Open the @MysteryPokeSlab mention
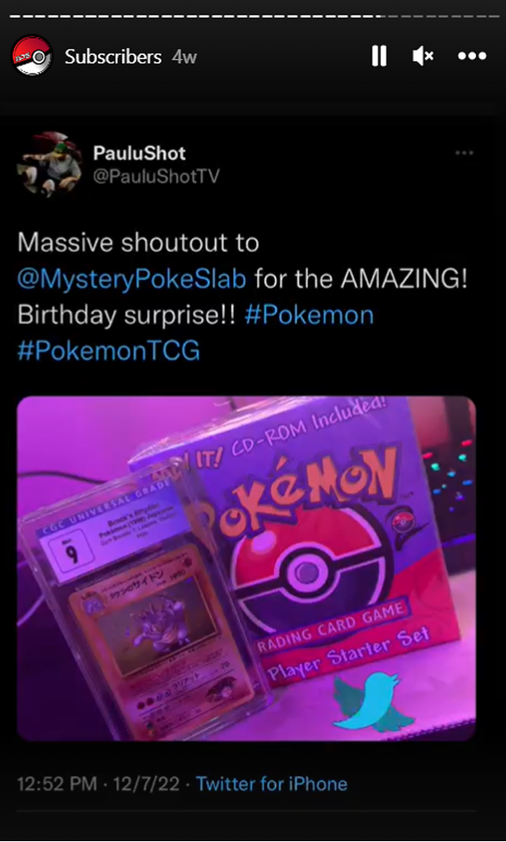 (x=132, y=278)
